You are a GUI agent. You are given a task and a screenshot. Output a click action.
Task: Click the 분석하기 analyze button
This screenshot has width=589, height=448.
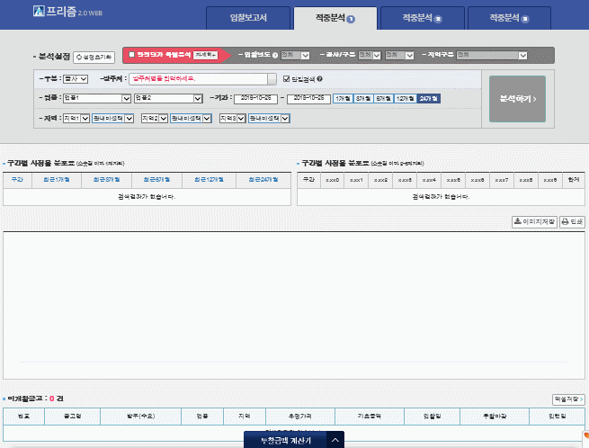517,99
